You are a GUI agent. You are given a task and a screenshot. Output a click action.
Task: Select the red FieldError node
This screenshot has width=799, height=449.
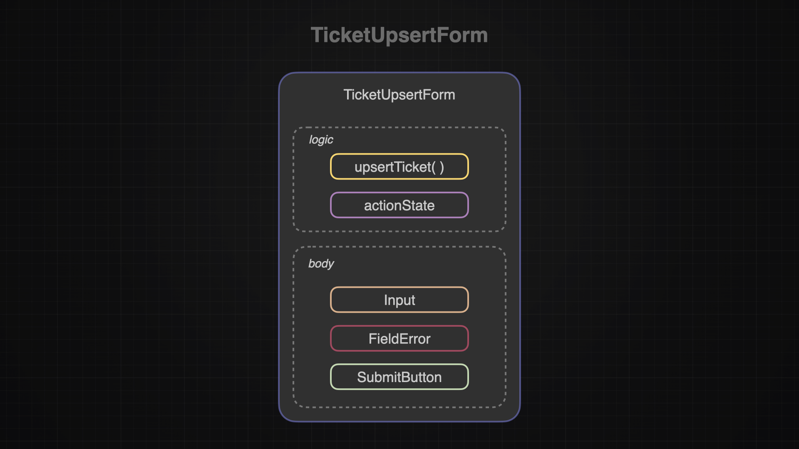[x=399, y=338]
